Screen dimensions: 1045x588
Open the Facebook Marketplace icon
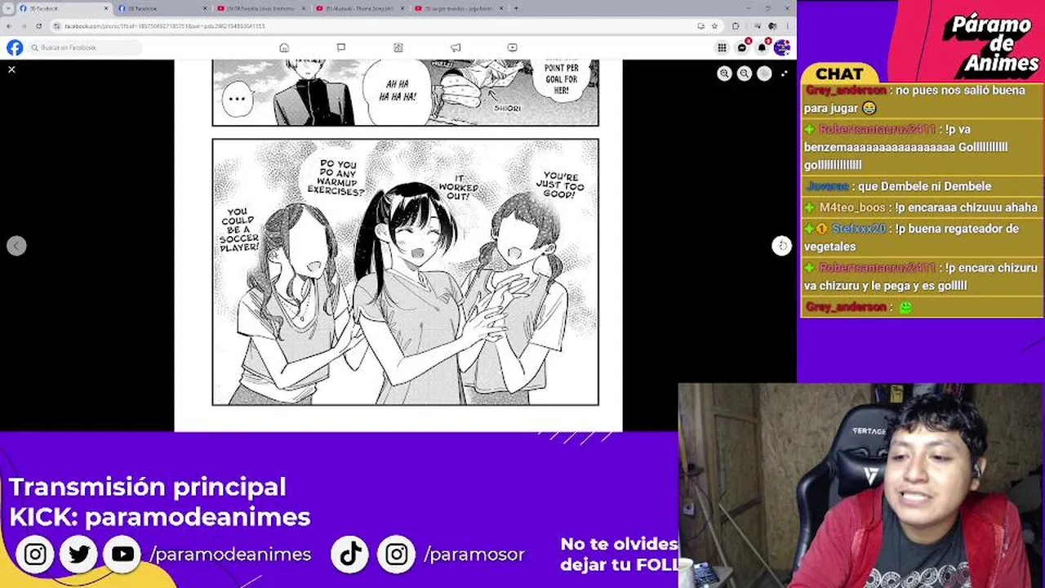click(x=398, y=47)
